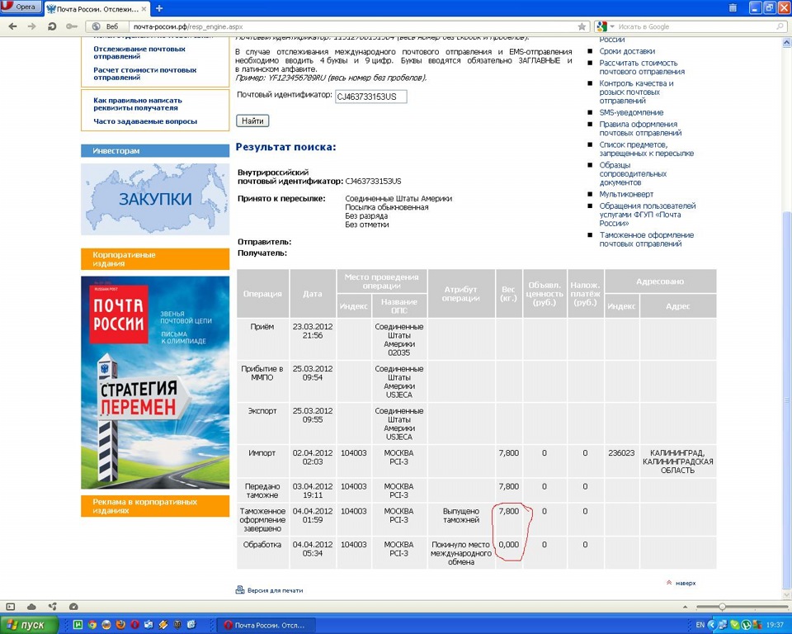Open Расчет стоимости почтовых отправлений link

pyautogui.click(x=145, y=73)
